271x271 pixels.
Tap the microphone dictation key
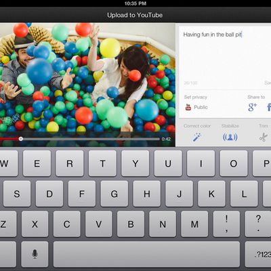click(x=35, y=254)
